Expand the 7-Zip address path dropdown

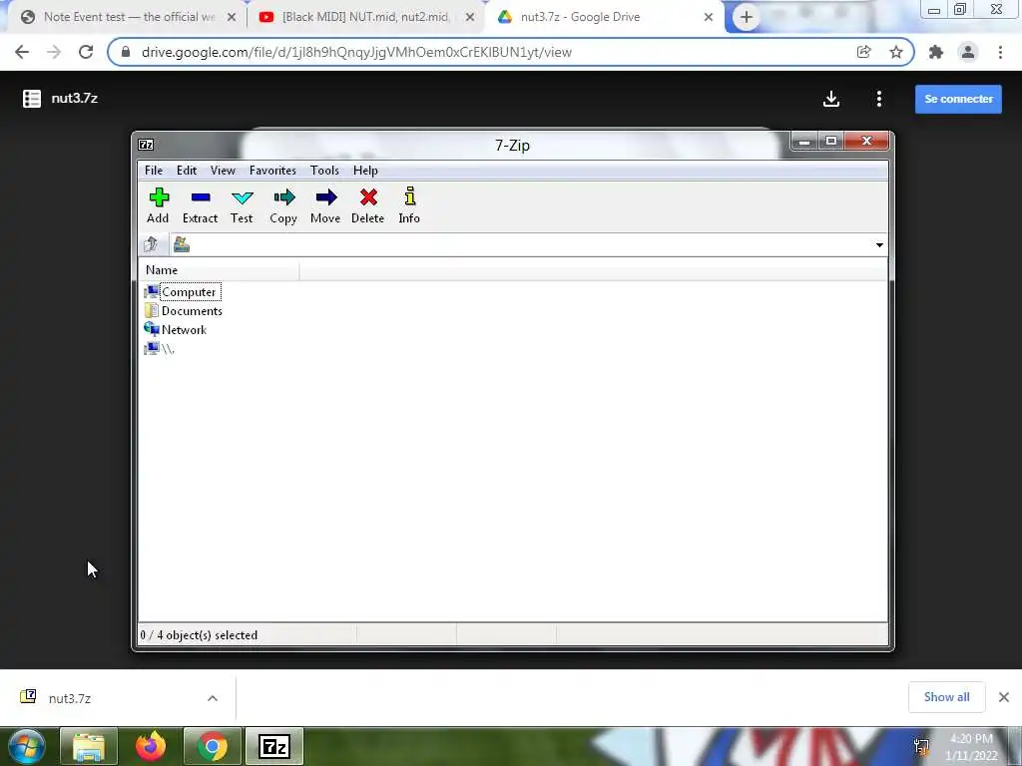[x=879, y=245]
